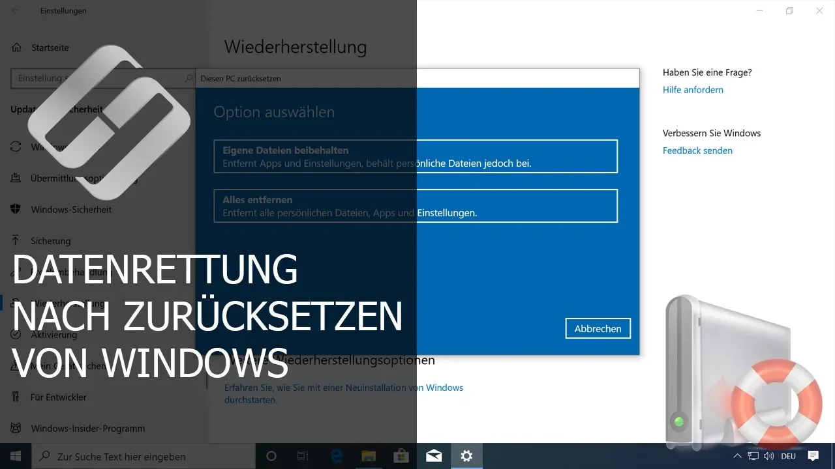
Task: Click the checkmark circle icon beside Aktivierung
Action: click(x=16, y=334)
